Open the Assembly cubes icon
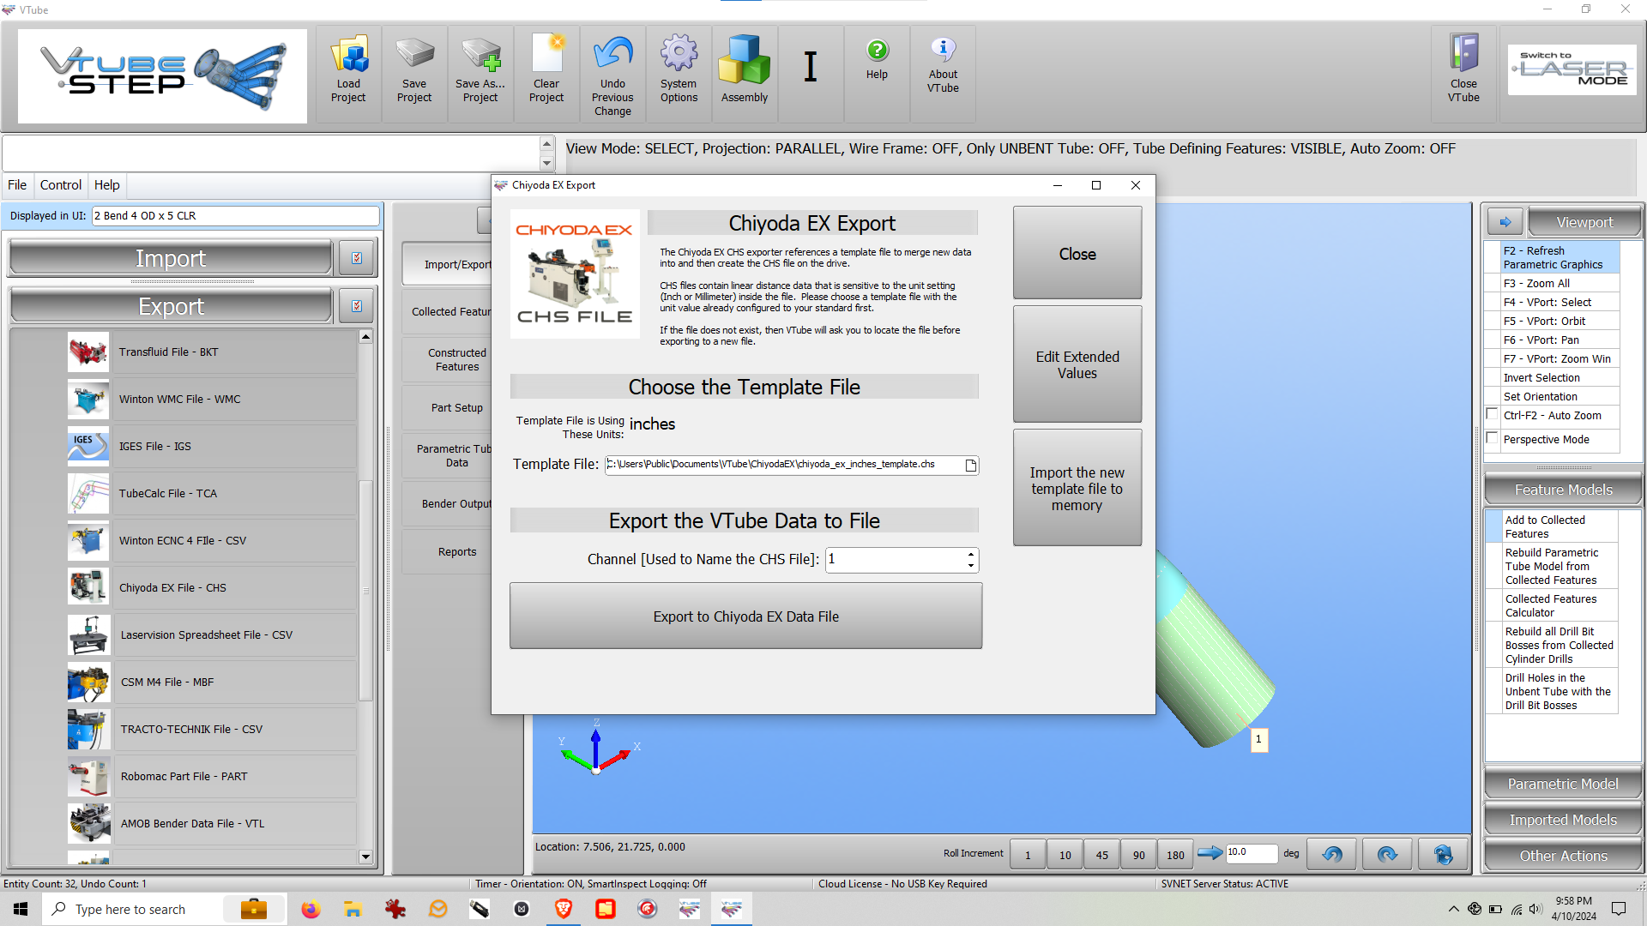 pos(744,60)
